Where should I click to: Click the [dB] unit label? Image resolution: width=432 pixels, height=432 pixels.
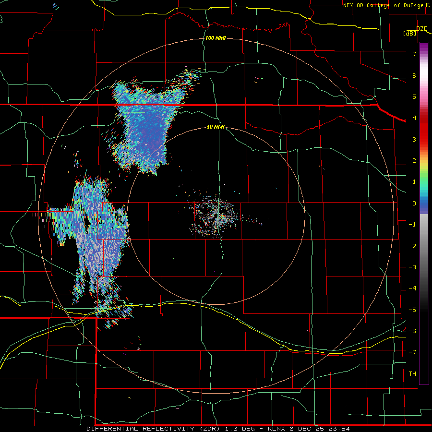(410, 34)
